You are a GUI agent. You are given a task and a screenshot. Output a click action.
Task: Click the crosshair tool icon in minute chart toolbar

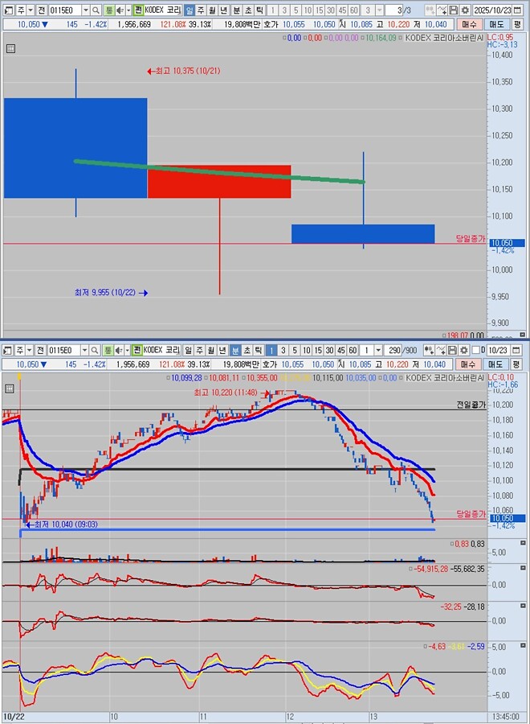(429, 350)
